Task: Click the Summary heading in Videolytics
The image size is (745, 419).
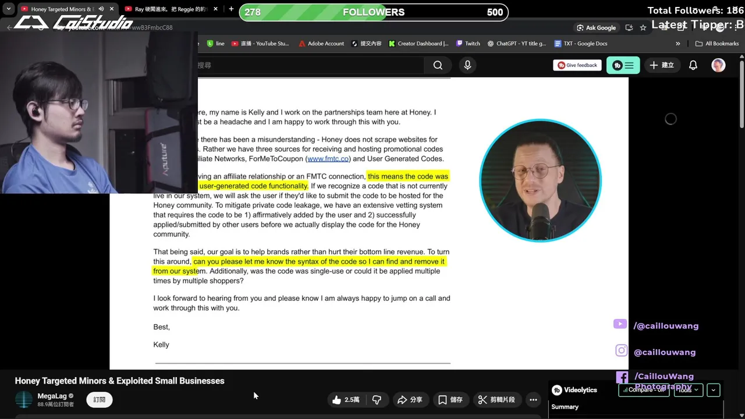Action: click(565, 407)
